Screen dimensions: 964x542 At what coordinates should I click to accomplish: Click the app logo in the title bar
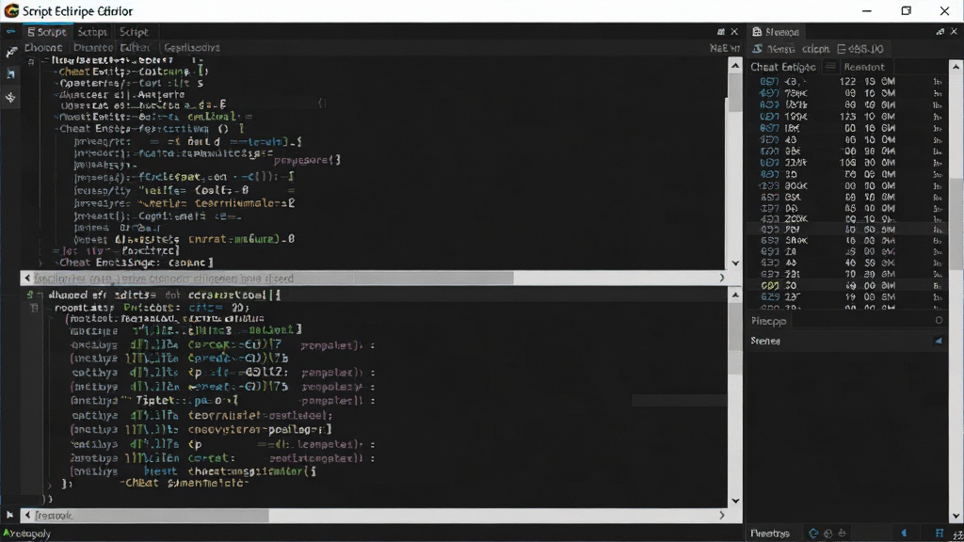pyautogui.click(x=11, y=10)
